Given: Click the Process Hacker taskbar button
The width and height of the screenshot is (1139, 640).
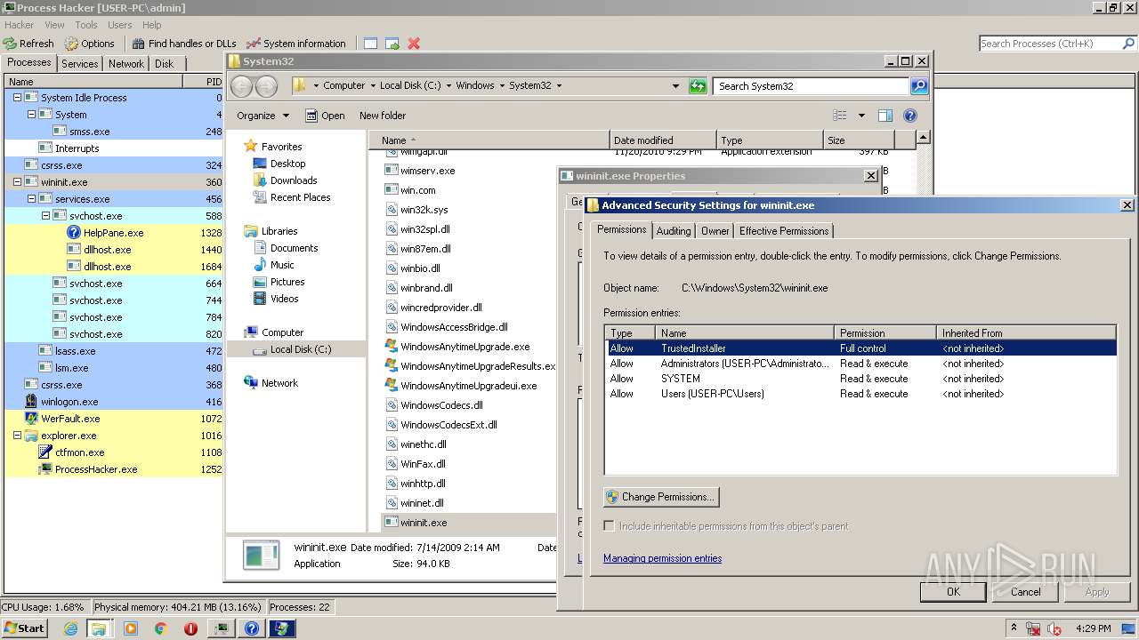Looking at the screenshot, I should [x=222, y=628].
